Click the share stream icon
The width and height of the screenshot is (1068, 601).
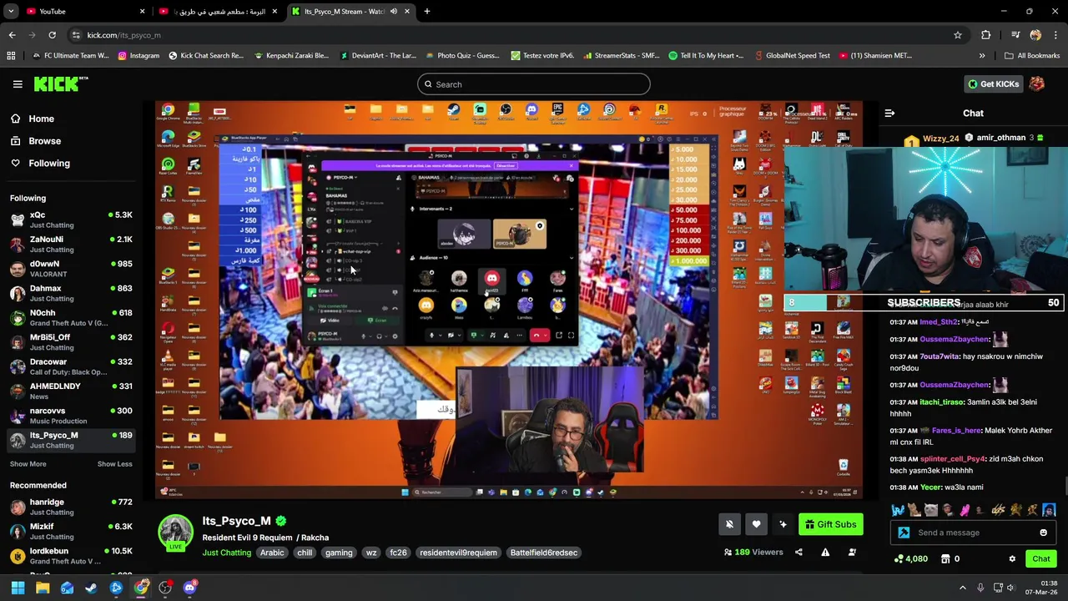[x=798, y=553]
